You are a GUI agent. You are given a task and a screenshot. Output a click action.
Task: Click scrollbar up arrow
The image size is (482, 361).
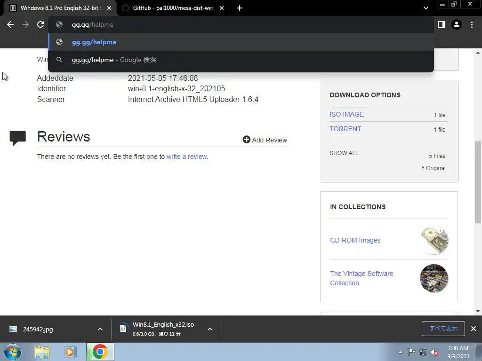[478, 53]
